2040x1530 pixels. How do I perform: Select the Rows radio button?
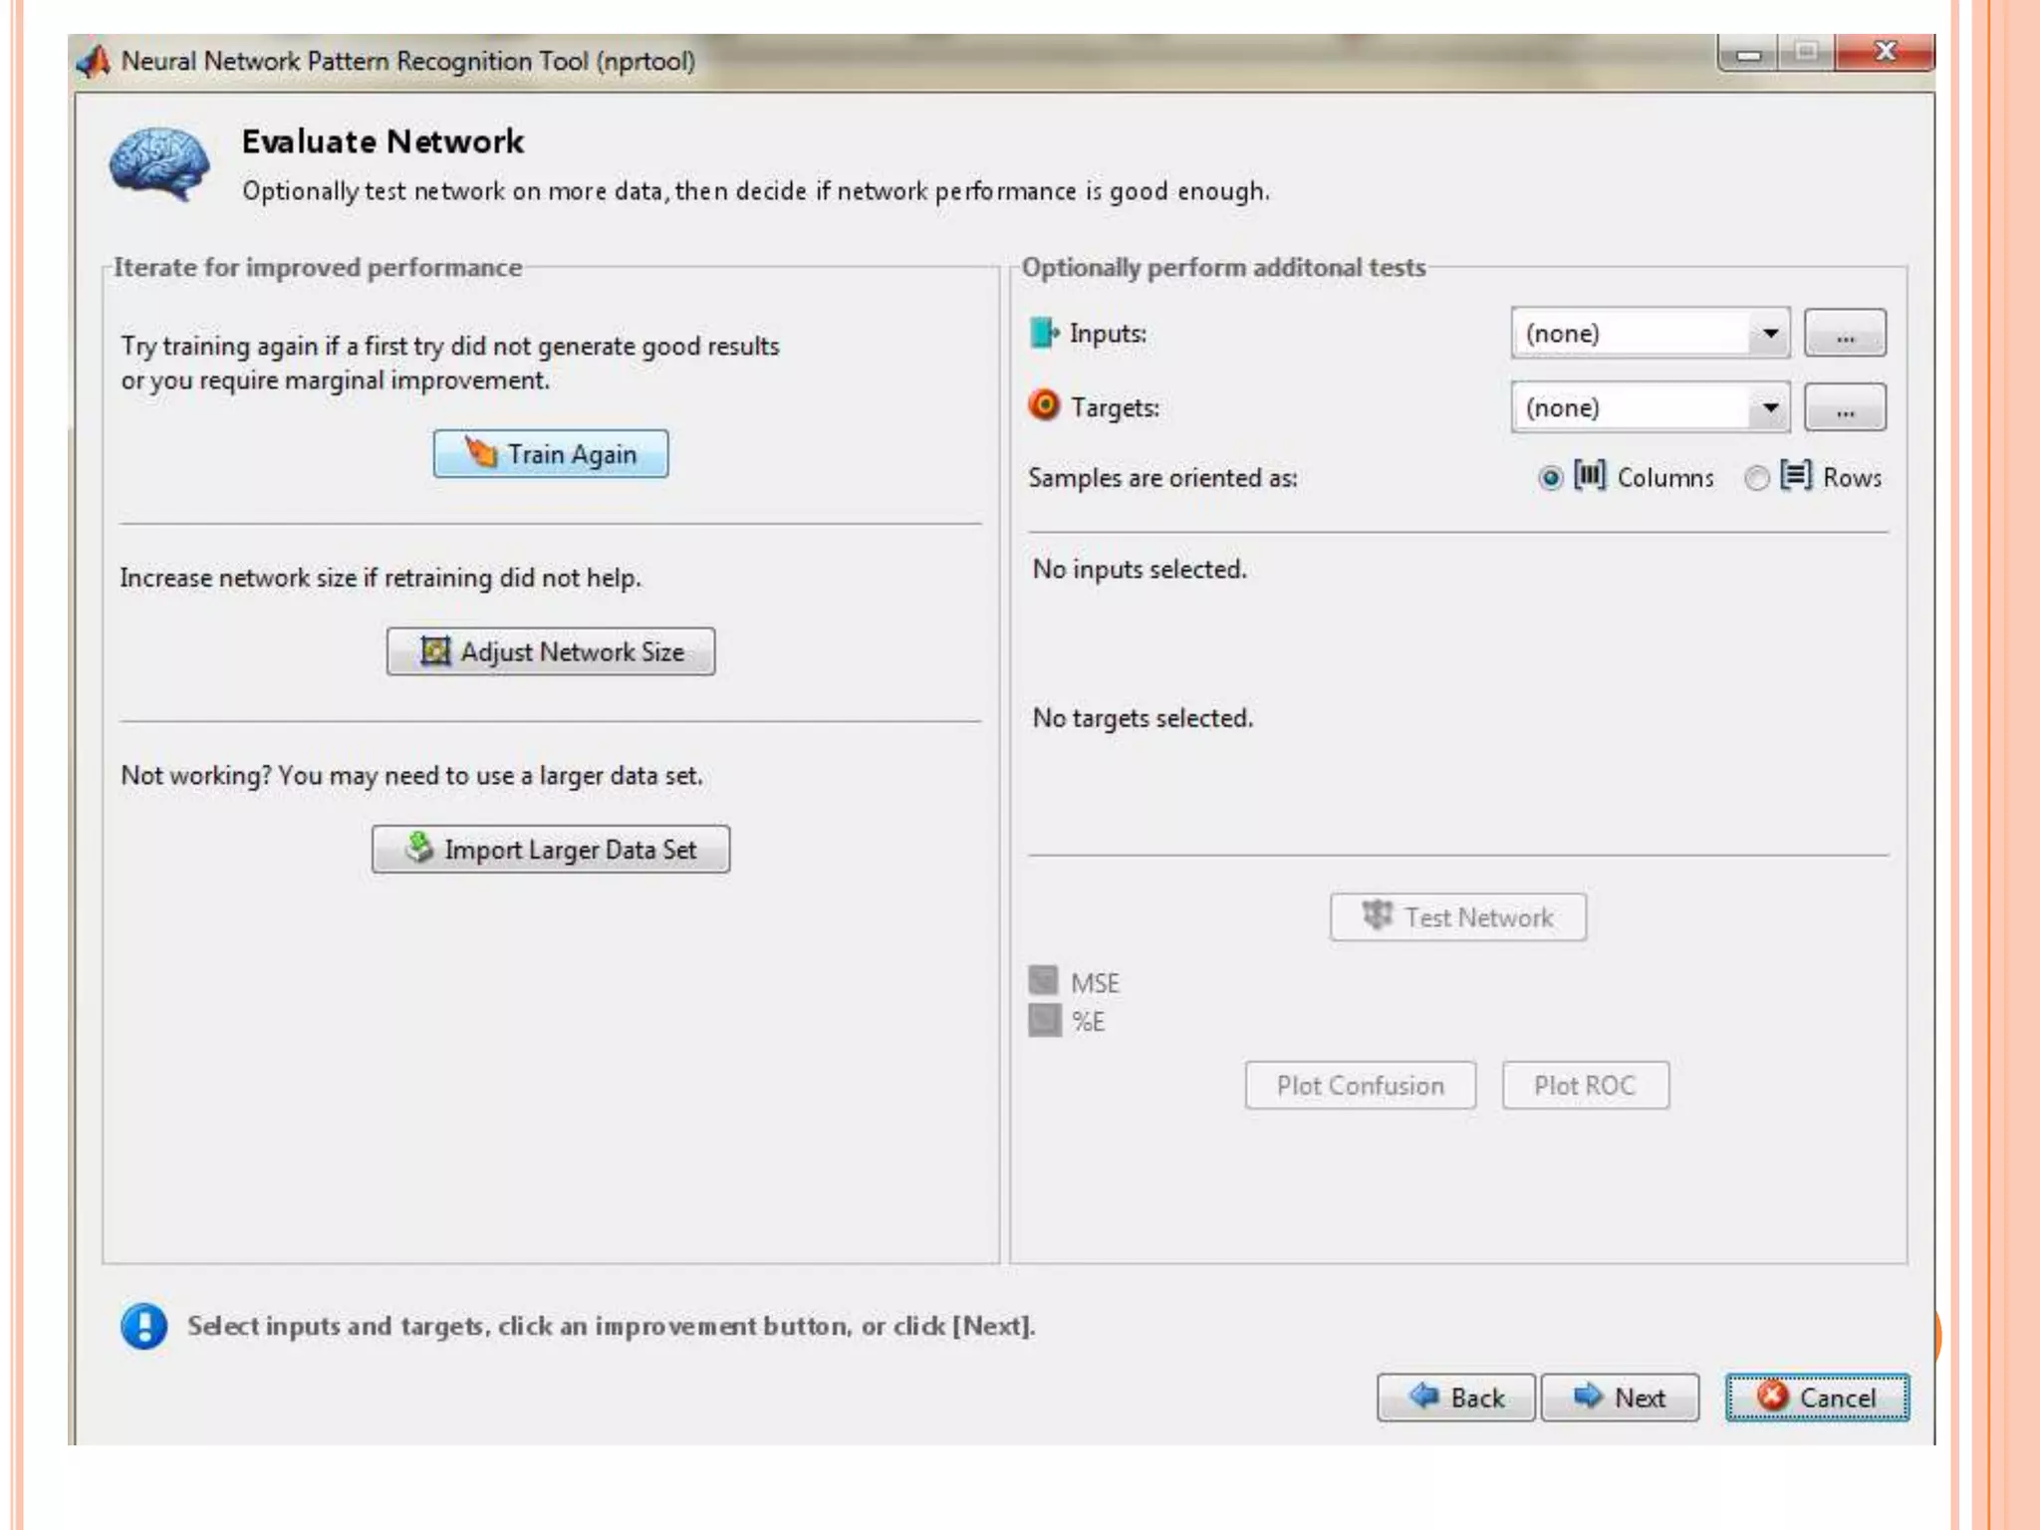[1756, 478]
